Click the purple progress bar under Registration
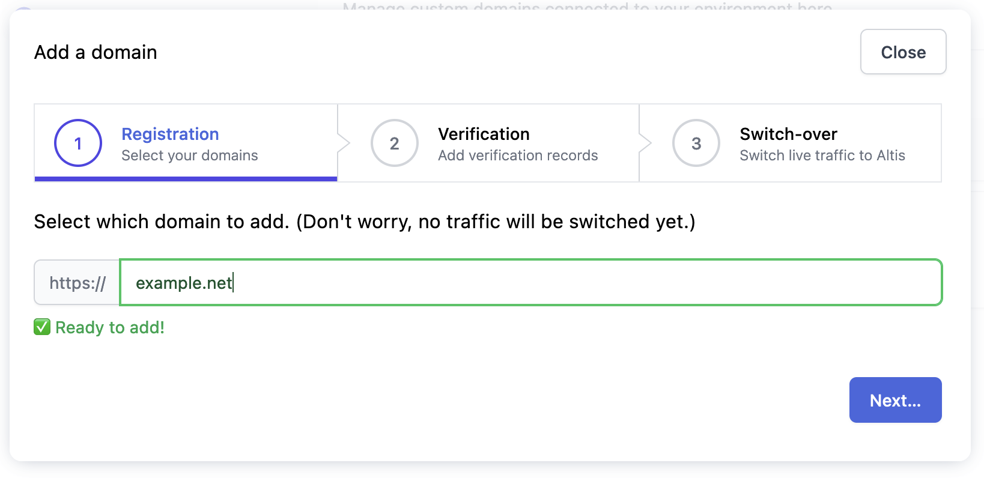 point(185,178)
